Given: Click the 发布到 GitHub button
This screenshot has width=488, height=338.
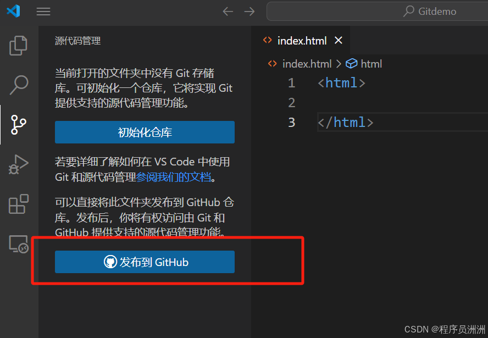Looking at the screenshot, I should click(x=145, y=262).
